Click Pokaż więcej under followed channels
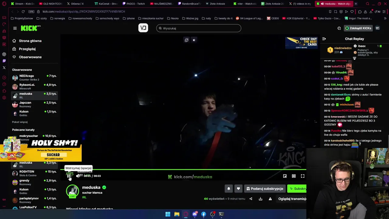 (20, 122)
